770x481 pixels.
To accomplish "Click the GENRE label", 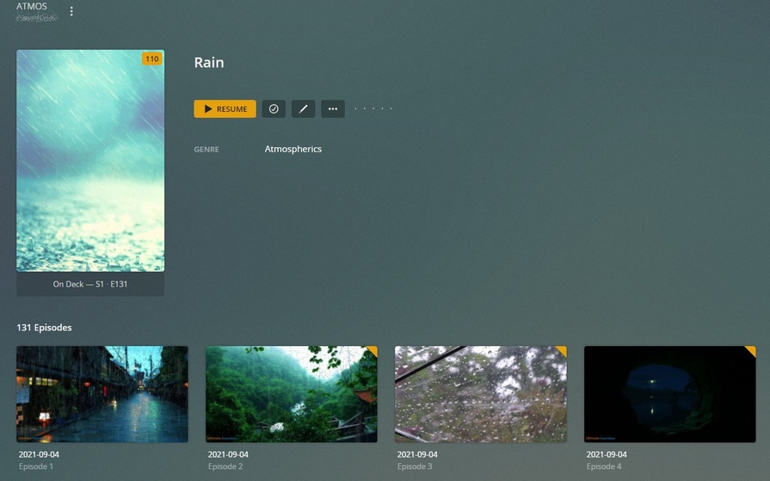I will 206,150.
